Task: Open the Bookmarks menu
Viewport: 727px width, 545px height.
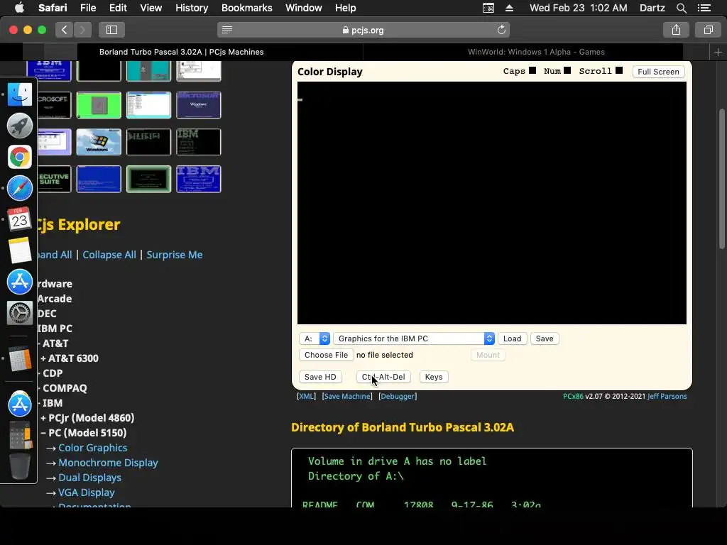Action: [x=246, y=8]
